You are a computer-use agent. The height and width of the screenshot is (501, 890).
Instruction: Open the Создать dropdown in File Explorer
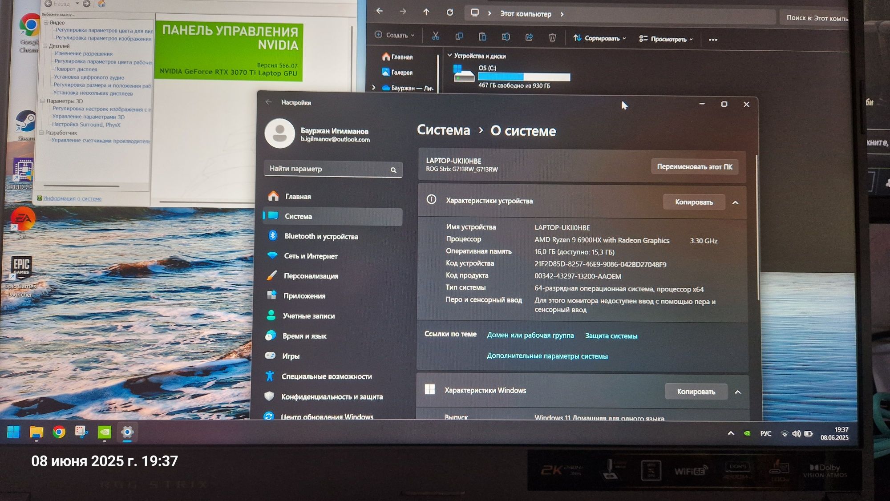[x=395, y=35]
